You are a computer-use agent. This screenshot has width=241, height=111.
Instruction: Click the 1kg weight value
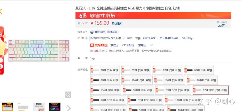point(92,58)
